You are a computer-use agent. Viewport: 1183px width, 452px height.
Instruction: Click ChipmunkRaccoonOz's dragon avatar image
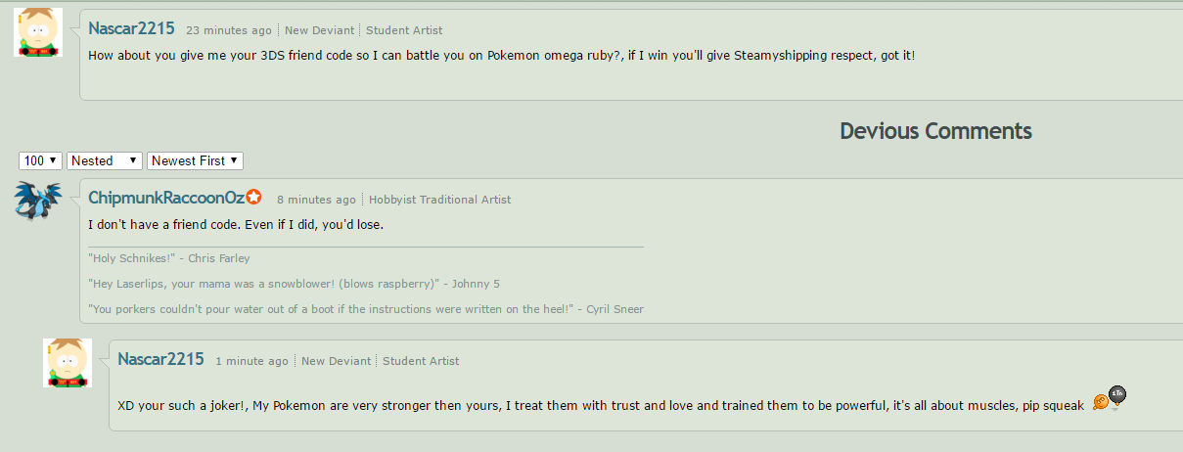38,201
